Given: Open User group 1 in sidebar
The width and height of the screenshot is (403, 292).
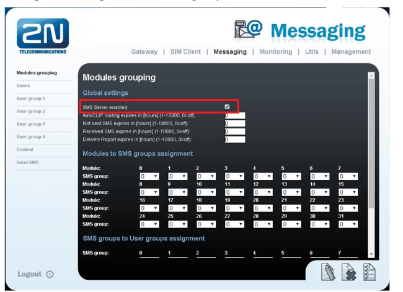Looking at the screenshot, I should [30, 99].
